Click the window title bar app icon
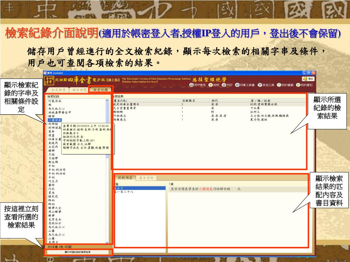The image size is (350, 262). pyautogui.click(x=45, y=73)
